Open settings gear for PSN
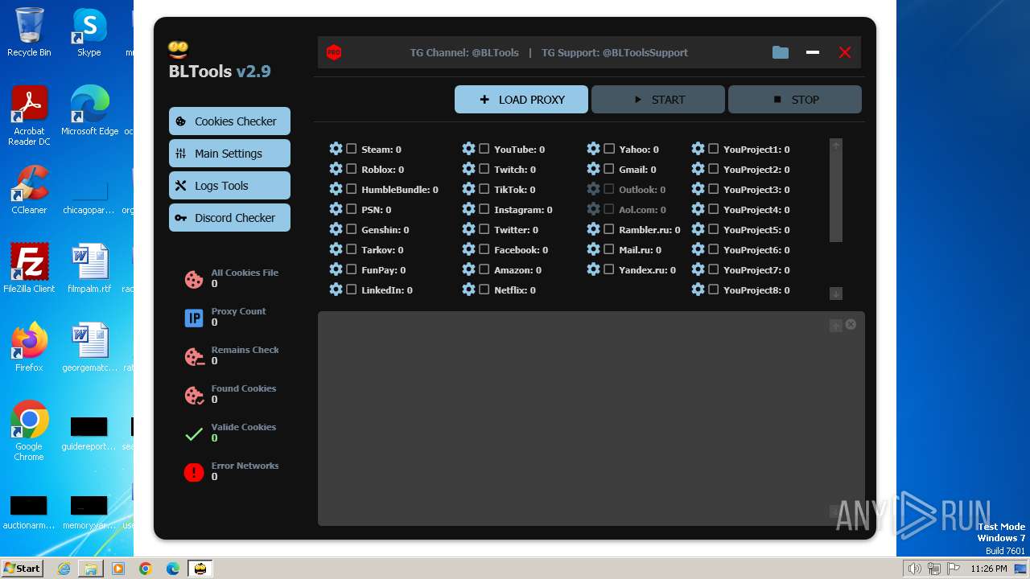The image size is (1030, 579). click(336, 209)
